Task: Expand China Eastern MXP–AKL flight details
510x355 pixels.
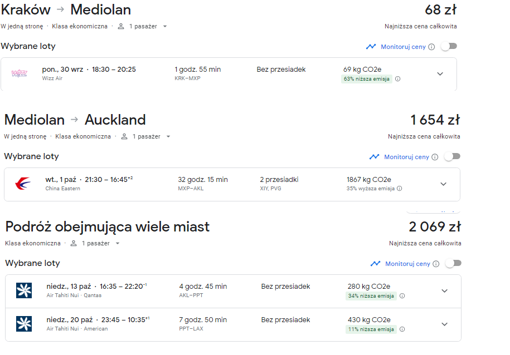Action: point(443,184)
